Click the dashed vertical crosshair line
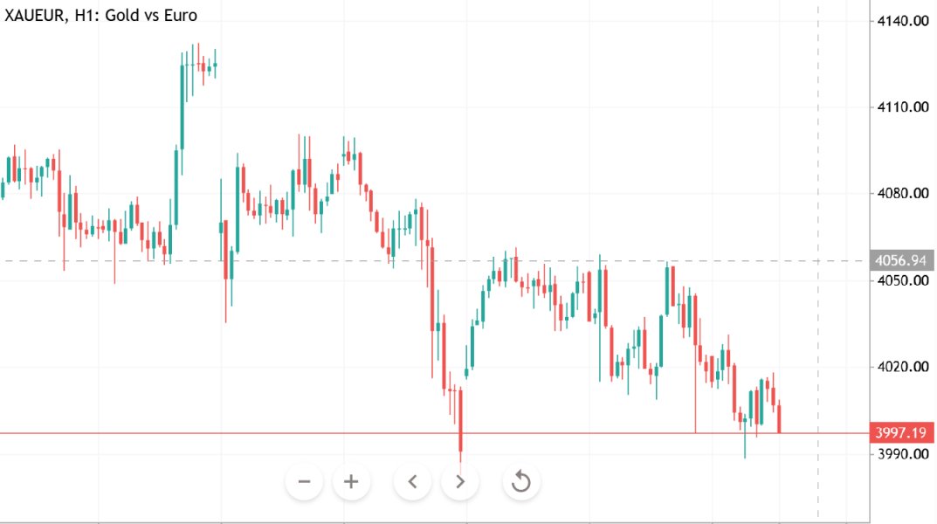The height and width of the screenshot is (524, 937). 818,131
